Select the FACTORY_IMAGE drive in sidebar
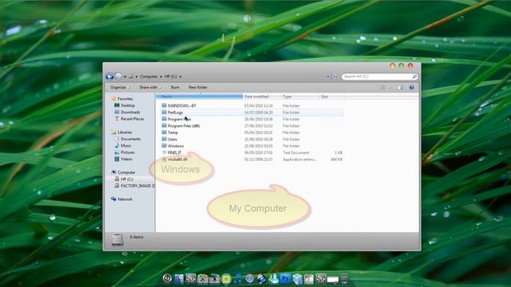Viewport: 511px width, 287px height. 135,186
